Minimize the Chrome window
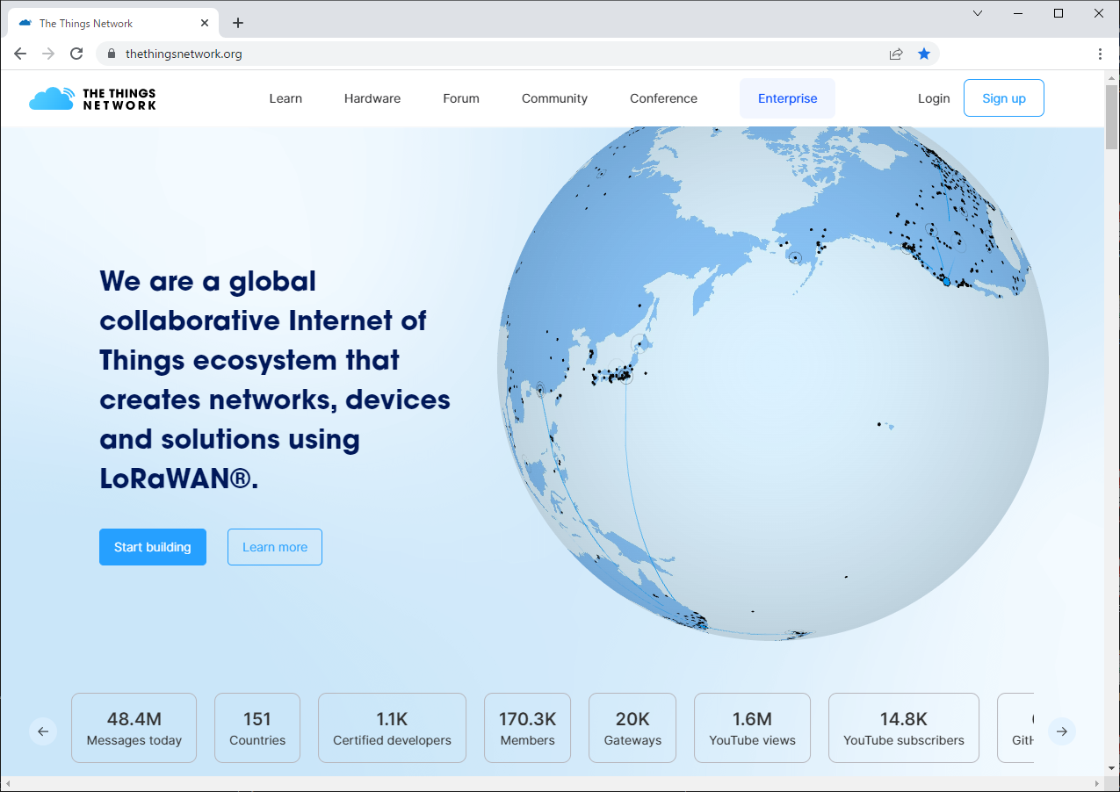 click(1018, 13)
